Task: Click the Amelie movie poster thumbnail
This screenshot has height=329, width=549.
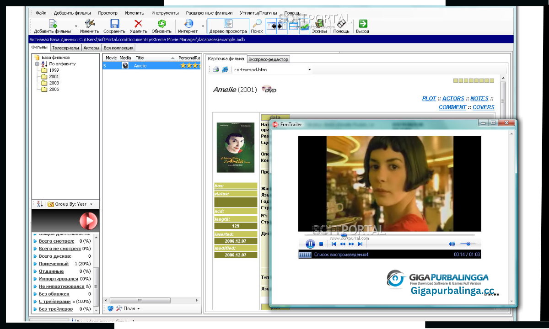Action: click(x=236, y=147)
